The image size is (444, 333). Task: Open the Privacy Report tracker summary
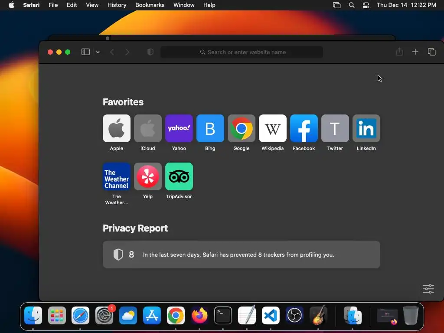(x=241, y=255)
